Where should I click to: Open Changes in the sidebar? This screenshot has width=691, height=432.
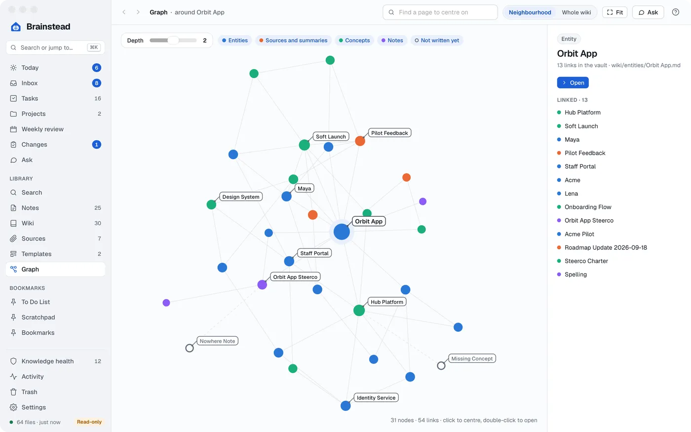coord(55,144)
